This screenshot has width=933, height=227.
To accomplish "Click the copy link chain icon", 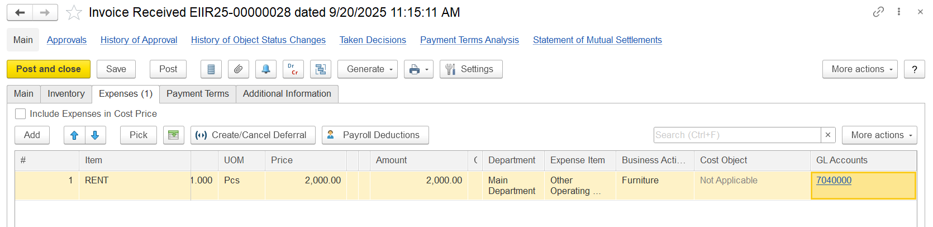I will [878, 12].
